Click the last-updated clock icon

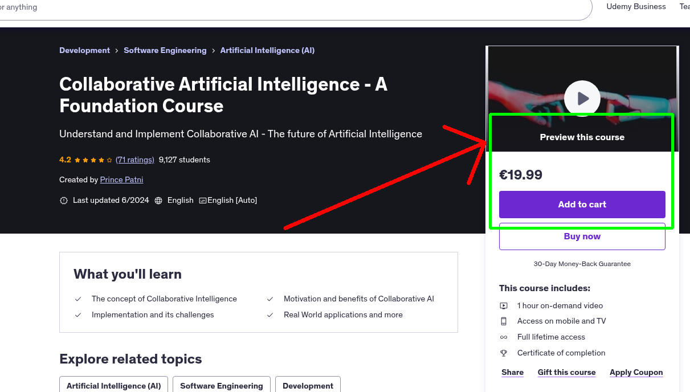[63, 200]
